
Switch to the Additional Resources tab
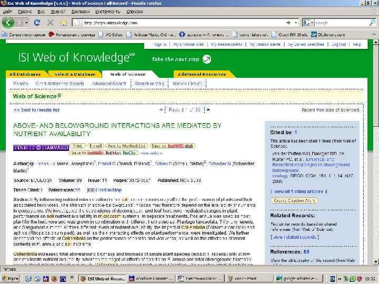click(202, 74)
